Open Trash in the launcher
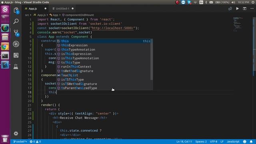 click(x=5, y=139)
